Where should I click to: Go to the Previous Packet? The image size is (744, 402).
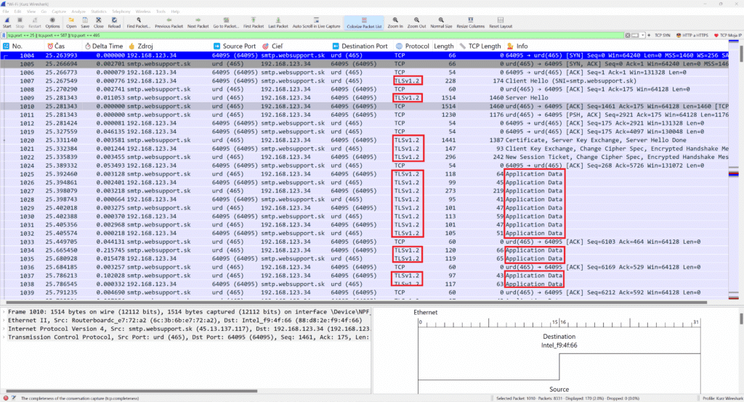(169, 22)
